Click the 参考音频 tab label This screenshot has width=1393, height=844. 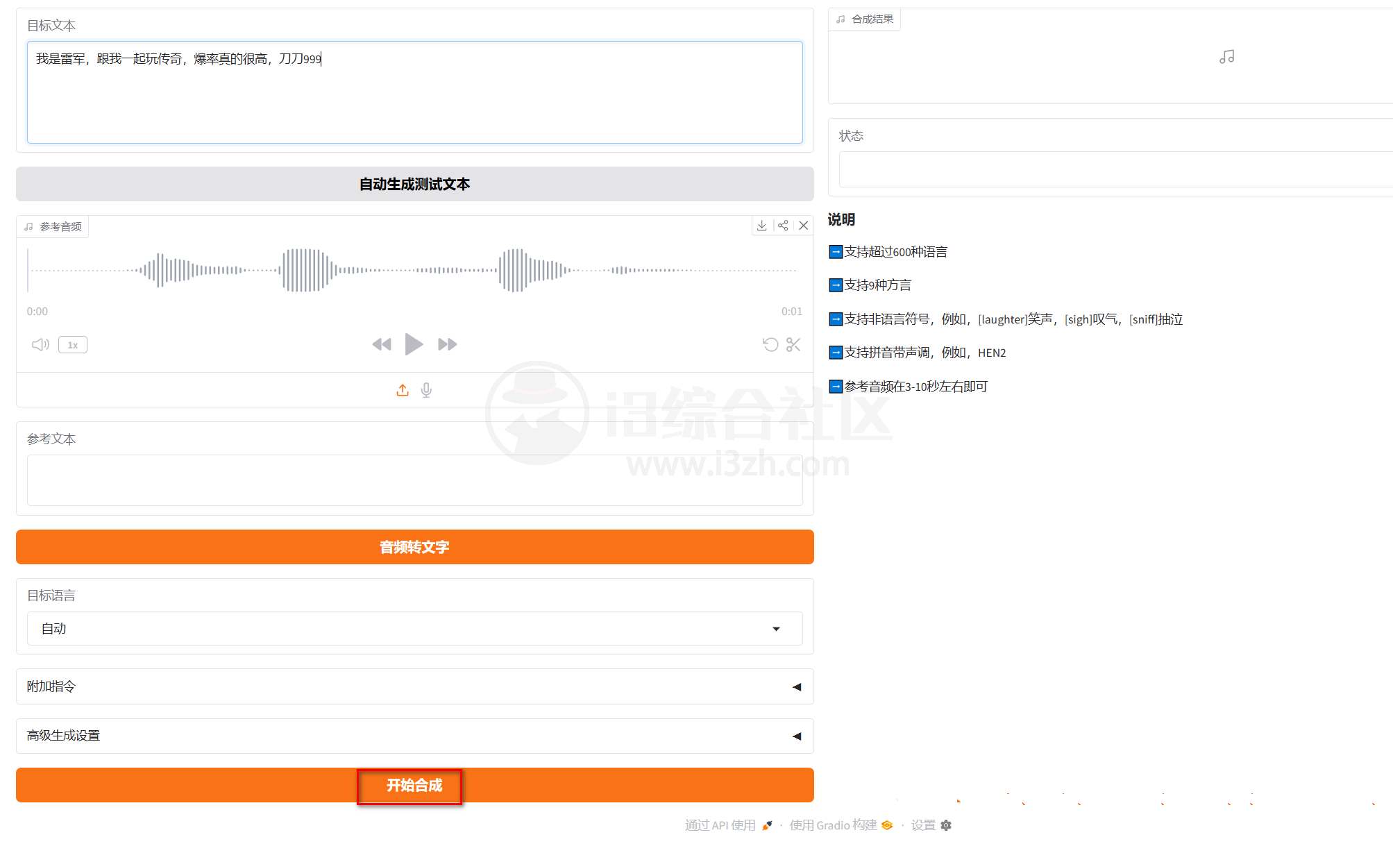(52, 226)
